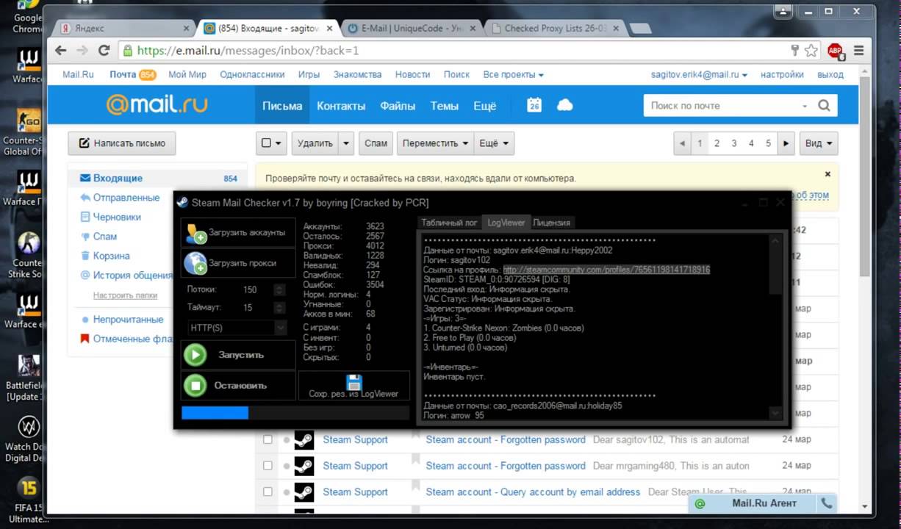Open Chrome's hamburger menu
901x529 pixels.
click(858, 51)
